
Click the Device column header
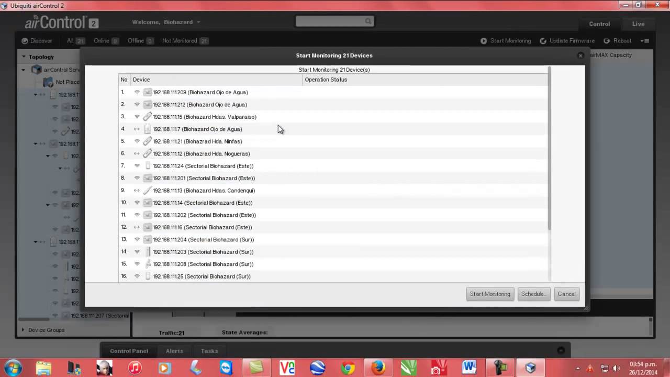point(216,80)
